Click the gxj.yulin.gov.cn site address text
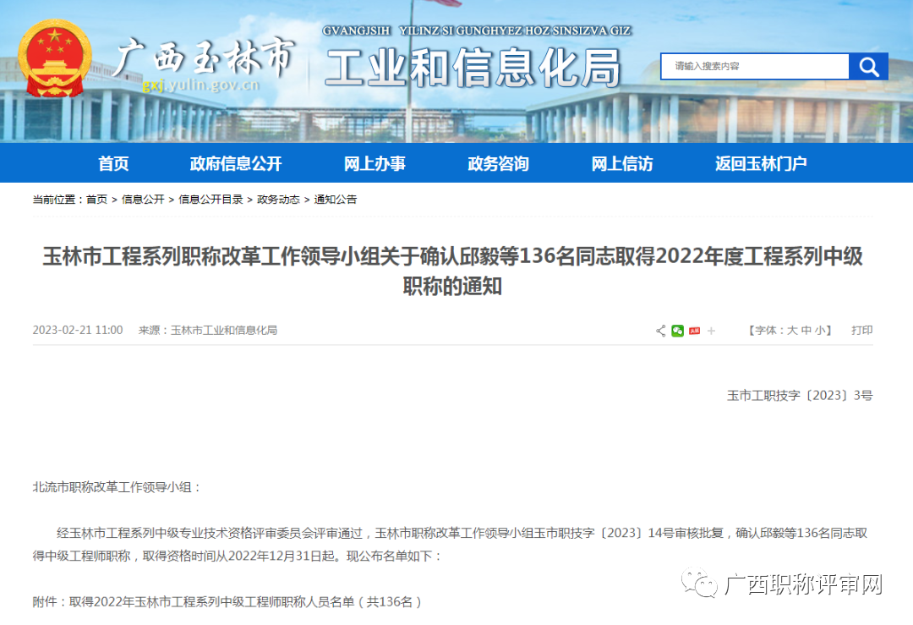This screenshot has height=625, width=913. tap(200, 85)
